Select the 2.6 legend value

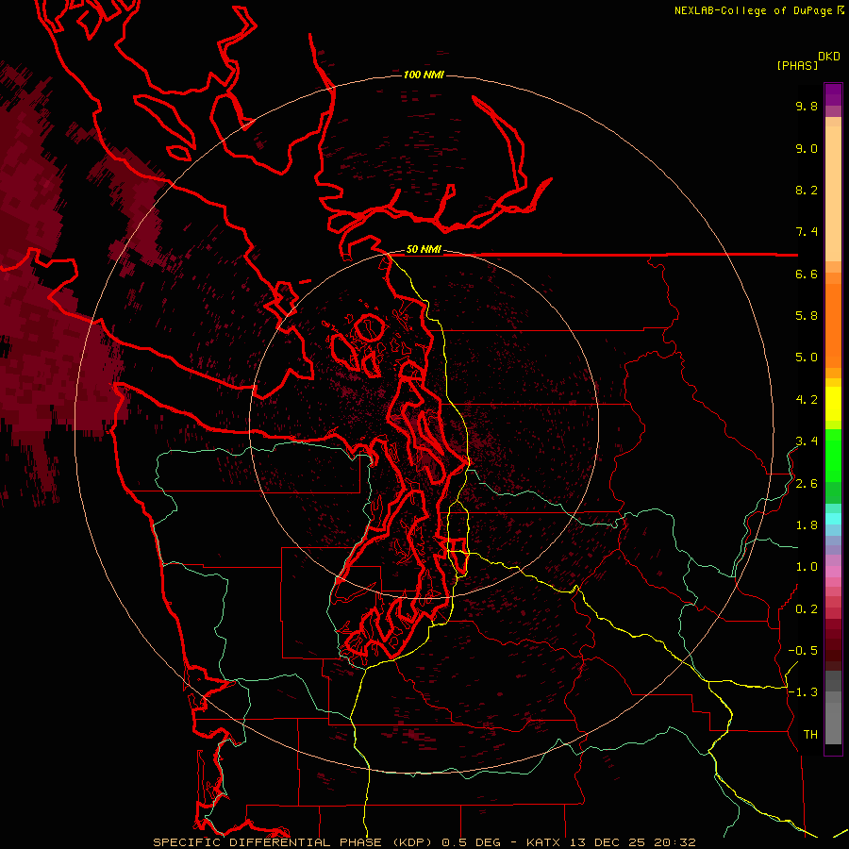click(x=807, y=484)
